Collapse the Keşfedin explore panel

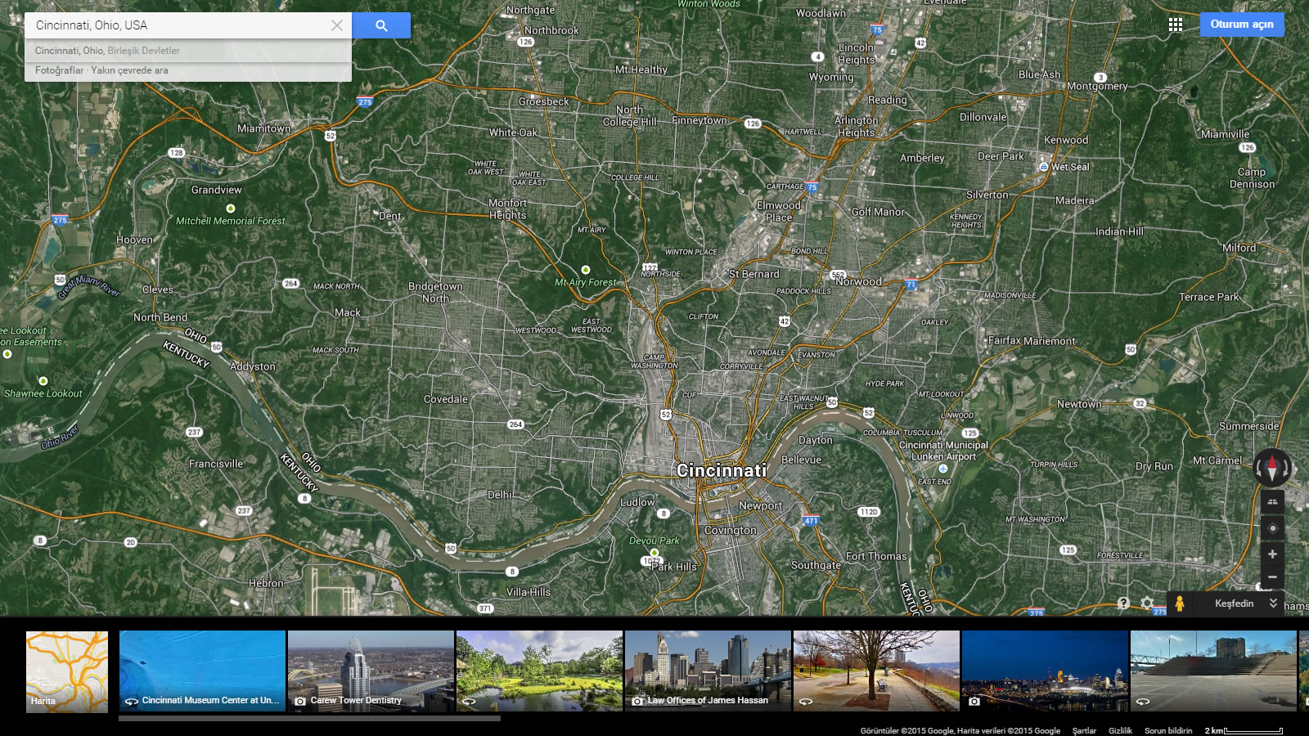[x=1273, y=604]
